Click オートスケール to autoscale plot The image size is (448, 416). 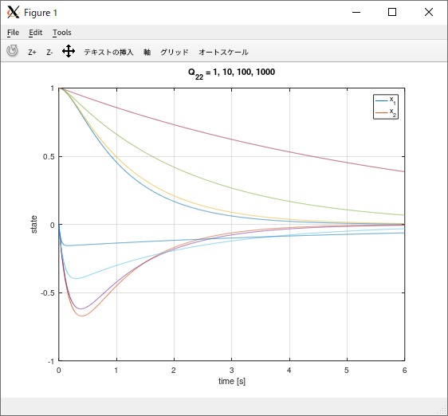[223, 53]
